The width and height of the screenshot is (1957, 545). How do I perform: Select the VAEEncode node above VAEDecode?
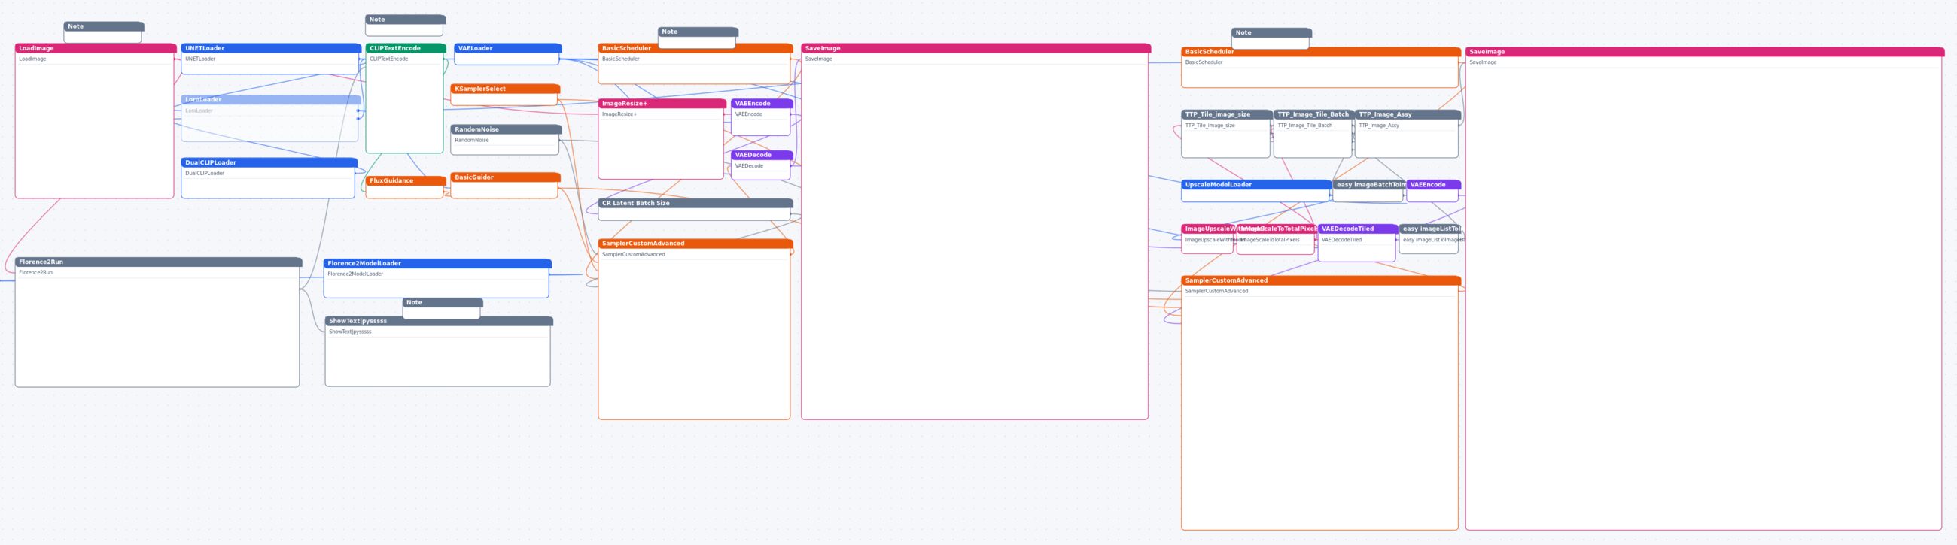pos(762,117)
